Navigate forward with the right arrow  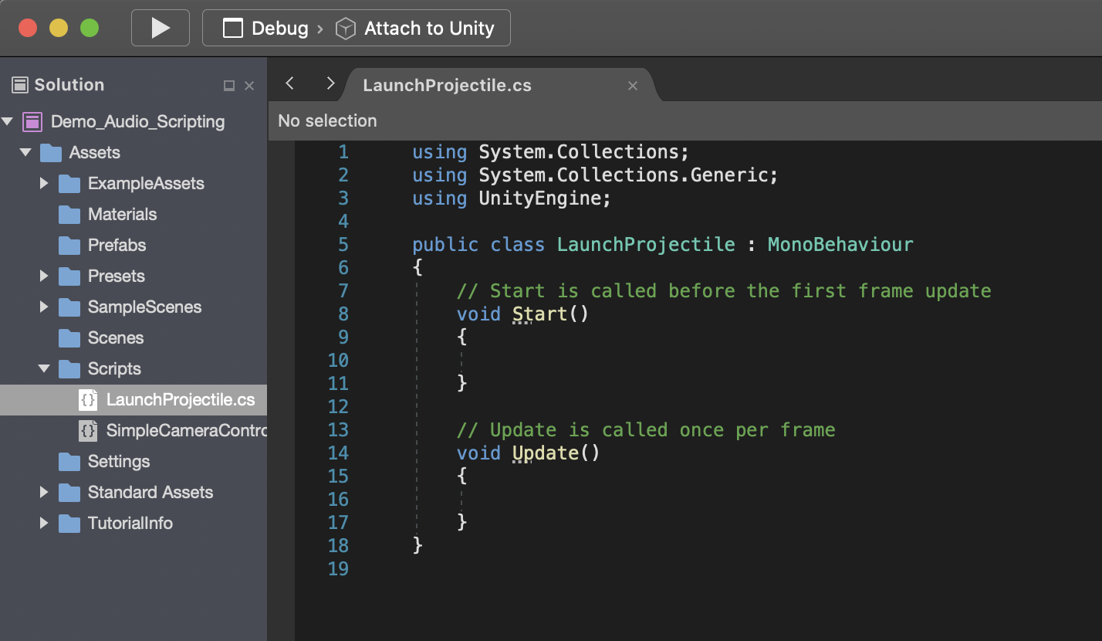coord(330,83)
